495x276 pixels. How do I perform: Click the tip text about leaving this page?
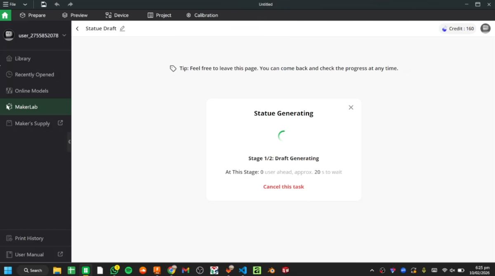pos(289,68)
